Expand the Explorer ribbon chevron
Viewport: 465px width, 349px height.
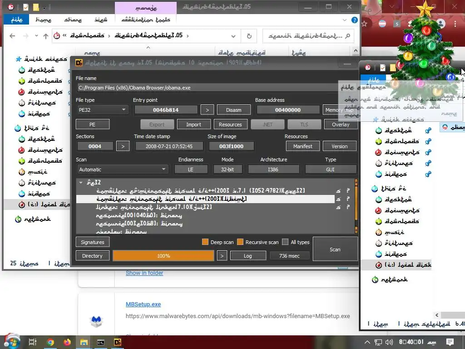[x=344, y=20]
